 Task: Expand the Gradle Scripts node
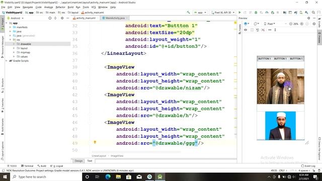(7, 61)
